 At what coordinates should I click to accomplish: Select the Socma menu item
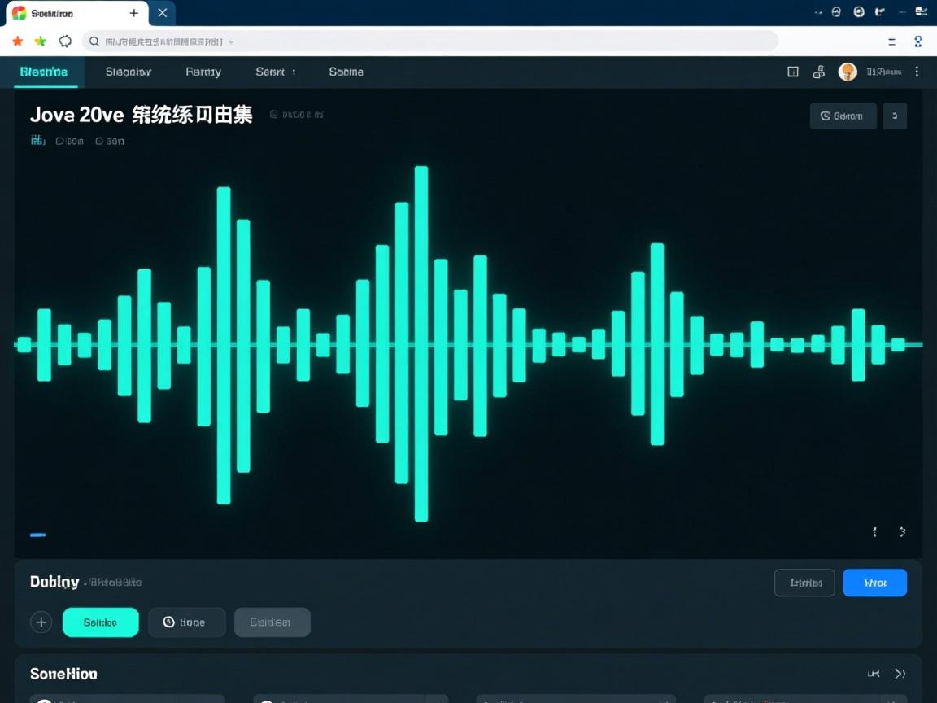pyautogui.click(x=346, y=72)
